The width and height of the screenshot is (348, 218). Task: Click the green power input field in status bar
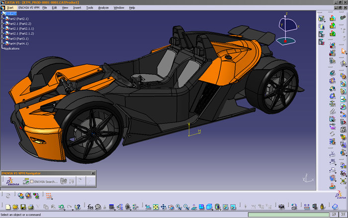coord(288,215)
